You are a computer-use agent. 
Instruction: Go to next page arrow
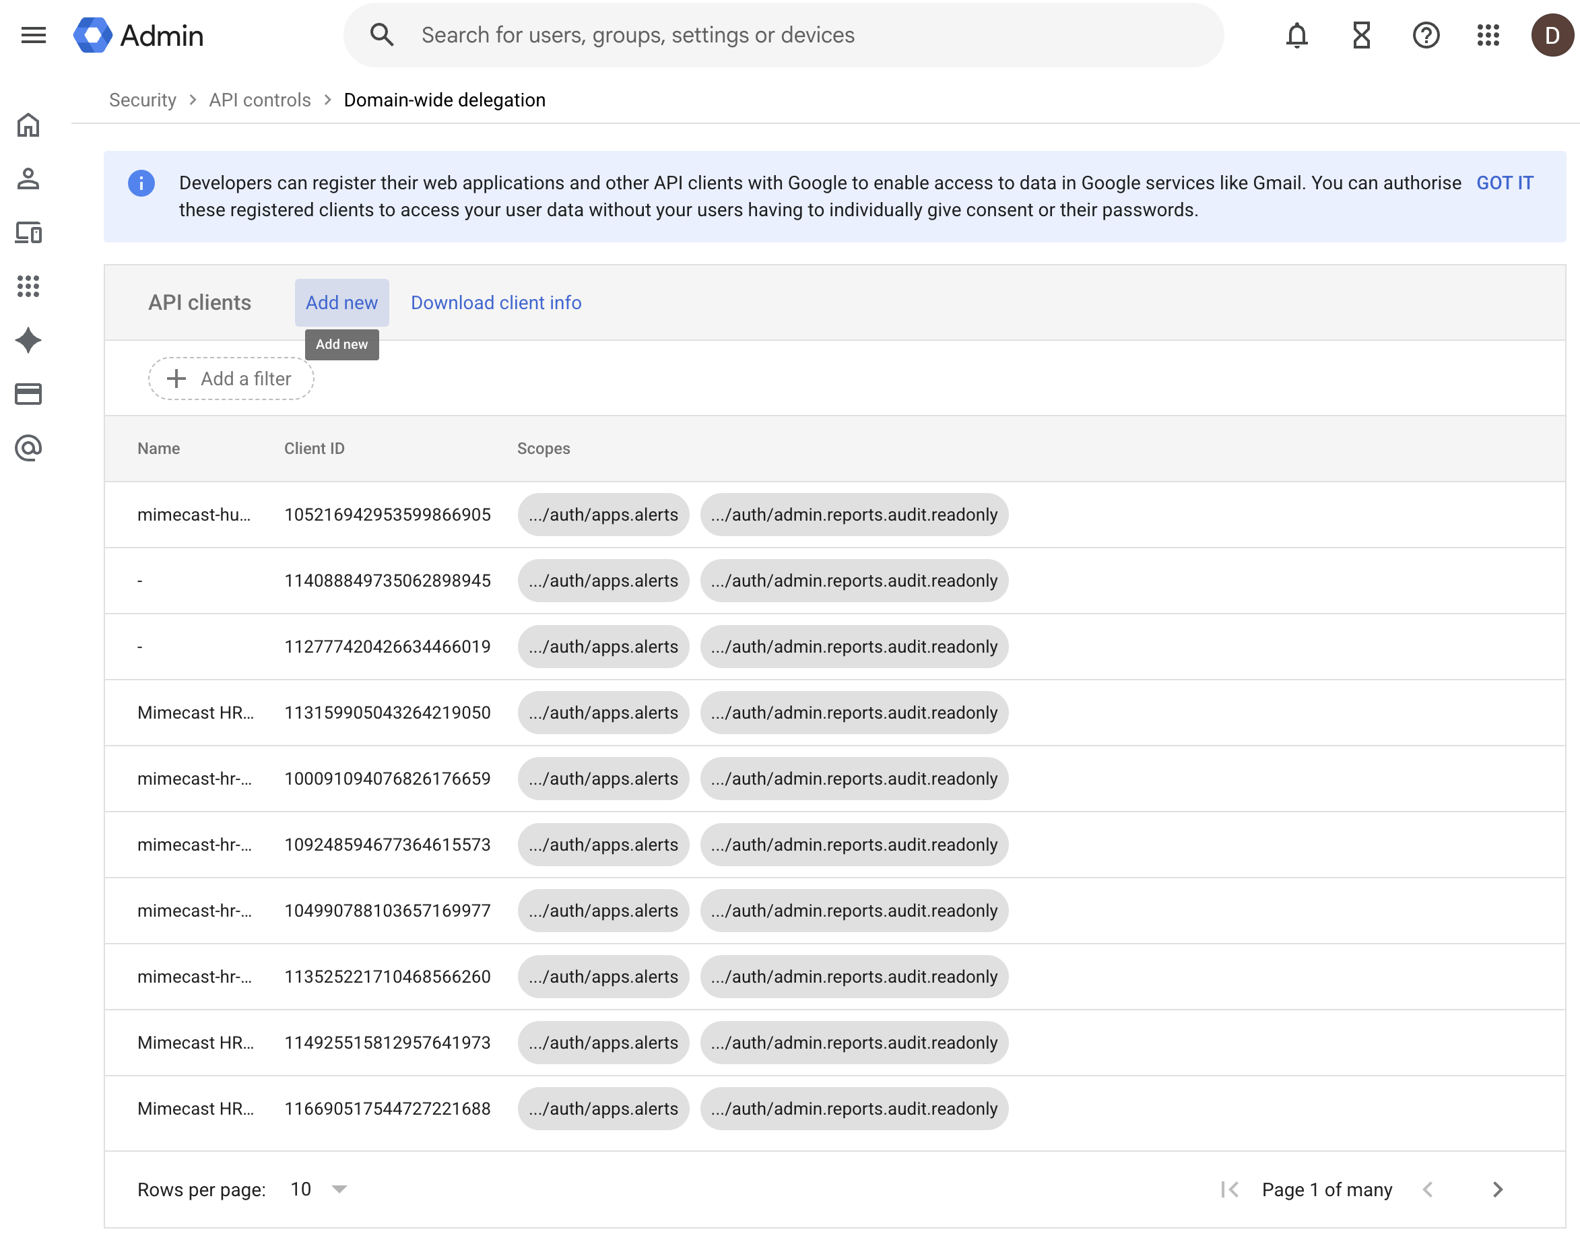1497,1189
